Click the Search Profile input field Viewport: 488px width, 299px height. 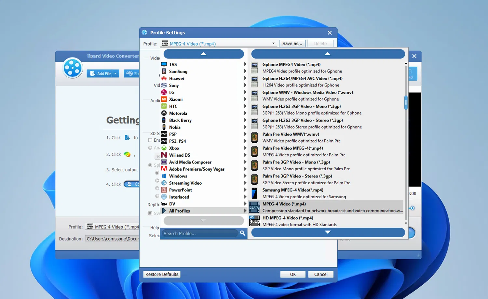point(200,233)
